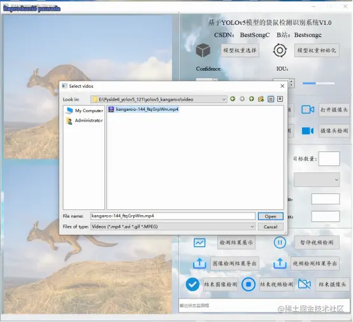353x322 pixels.
Task: Open the empty combo box below 目标数量
Action: coord(317,179)
